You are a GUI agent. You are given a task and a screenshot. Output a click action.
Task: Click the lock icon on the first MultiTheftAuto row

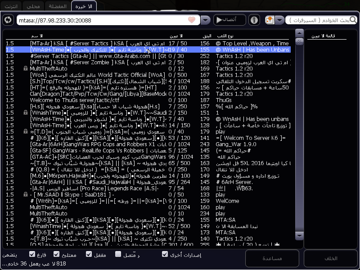click(x=26, y=68)
